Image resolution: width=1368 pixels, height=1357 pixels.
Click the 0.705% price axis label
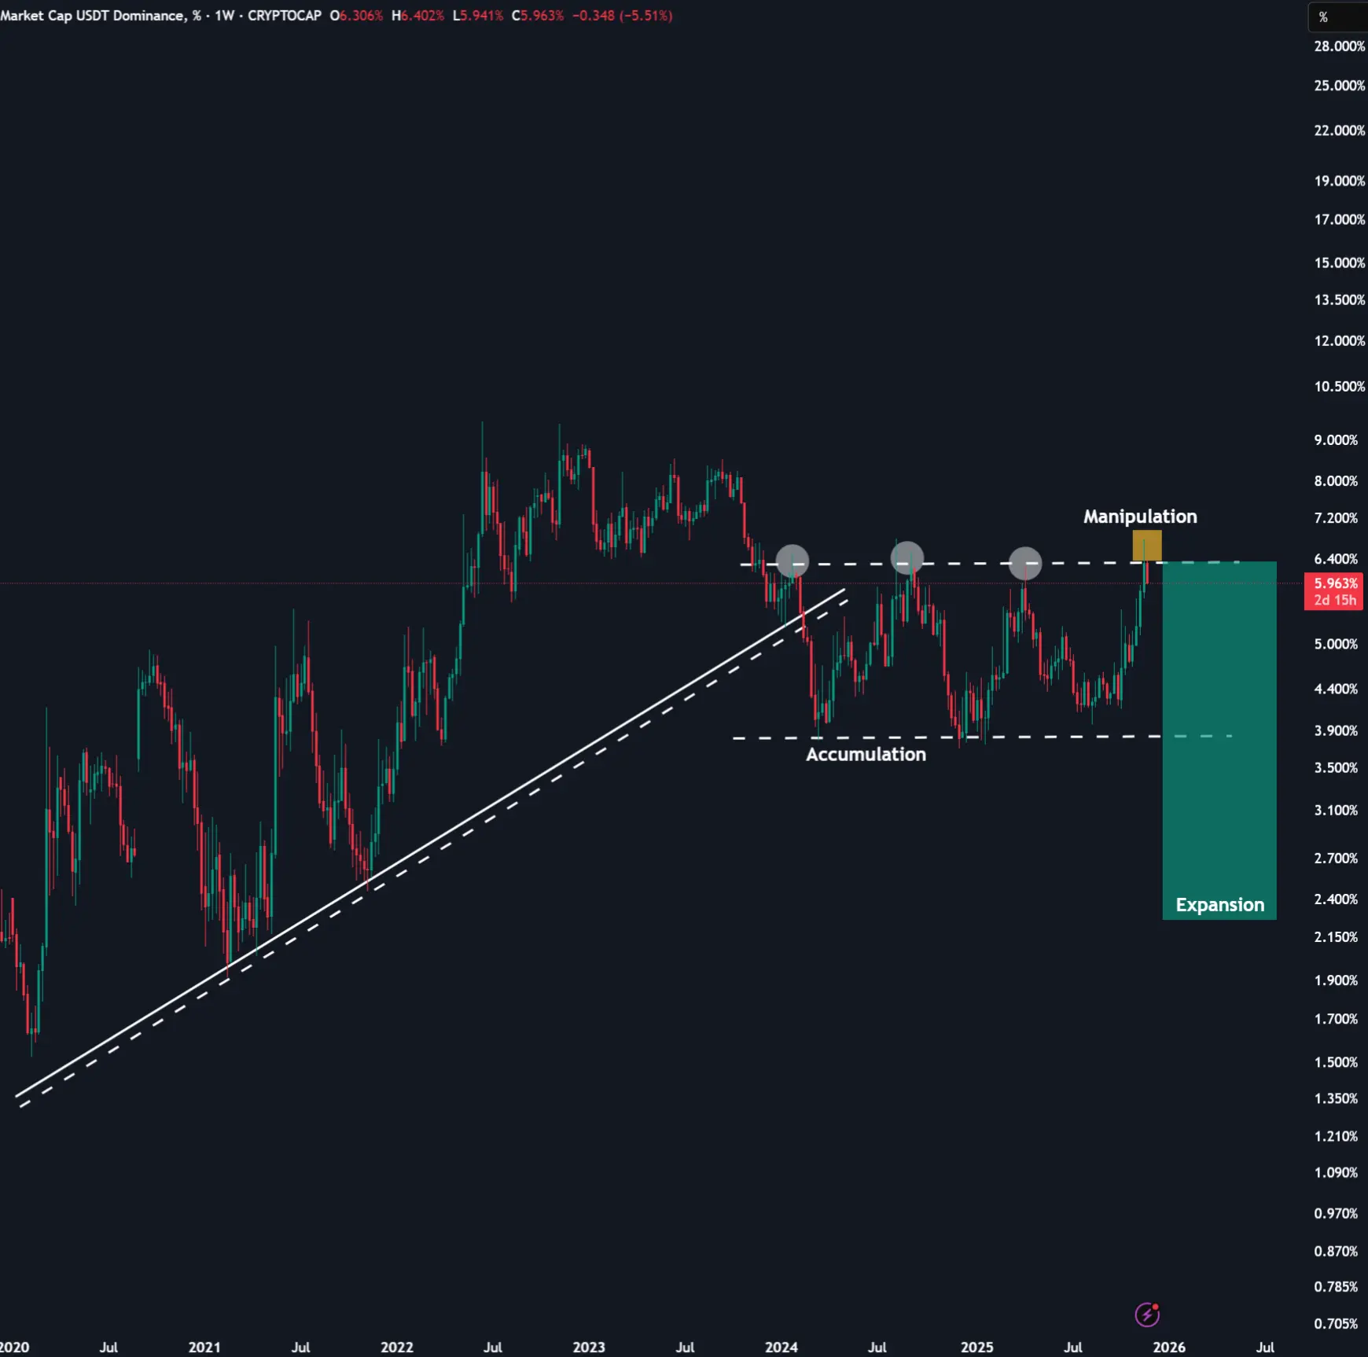[x=1336, y=1323]
